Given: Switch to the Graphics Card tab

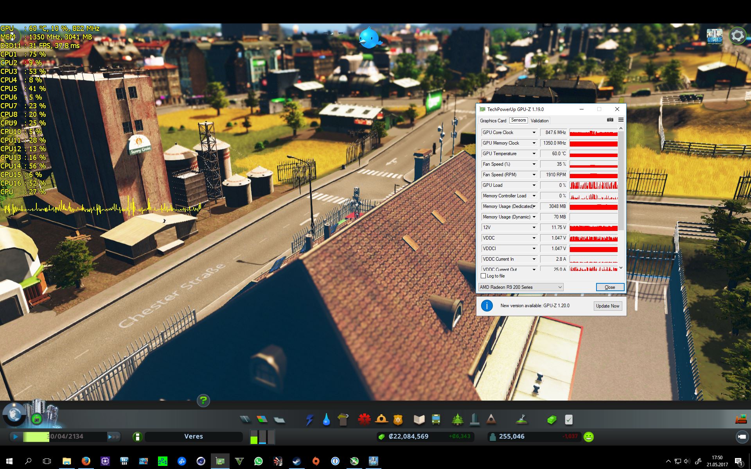Looking at the screenshot, I should click(x=493, y=121).
